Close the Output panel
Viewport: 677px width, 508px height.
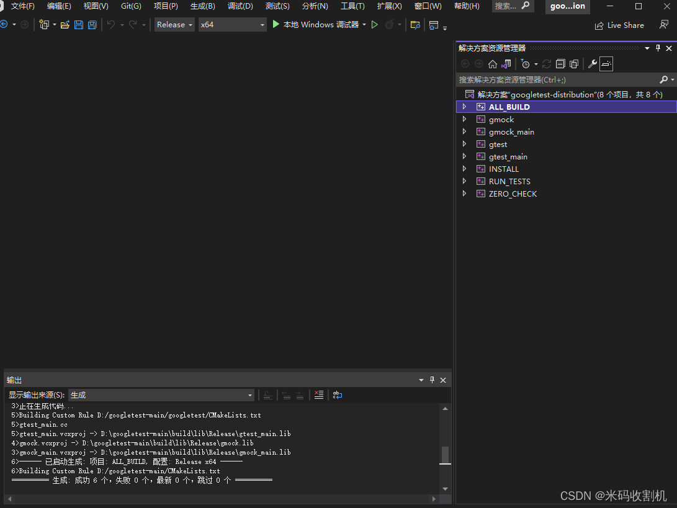click(x=443, y=380)
